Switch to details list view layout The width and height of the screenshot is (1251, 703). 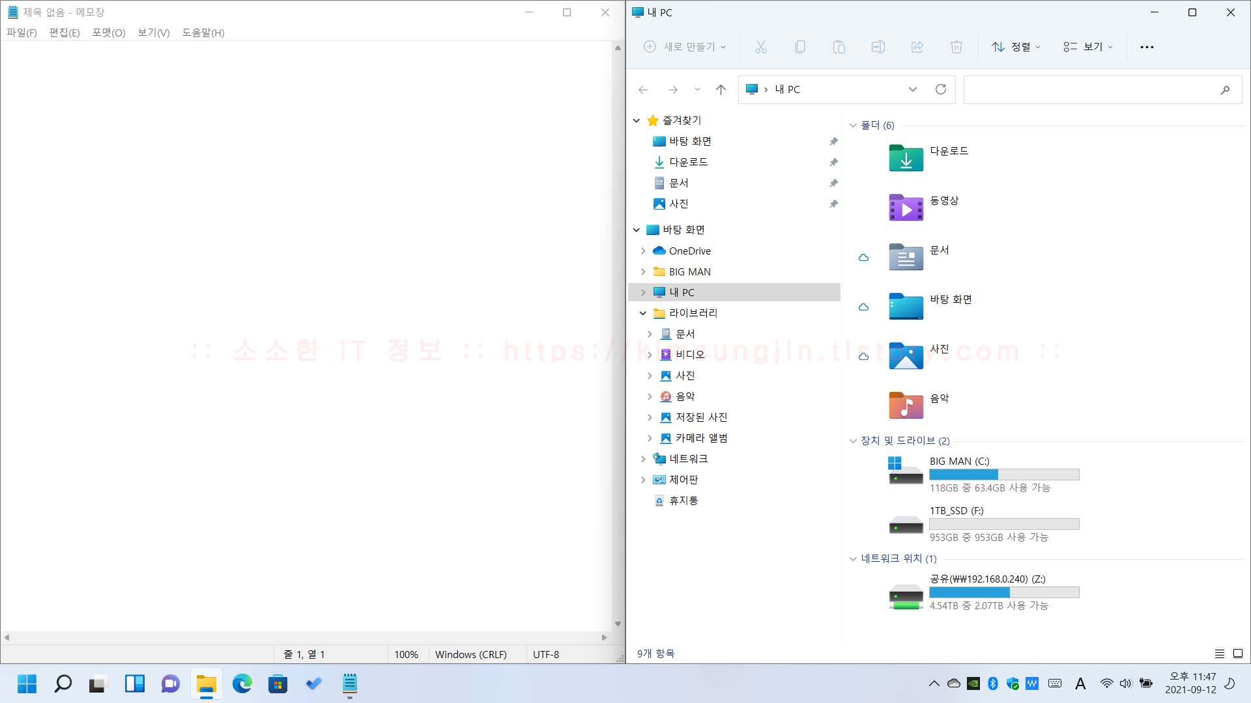coord(1220,654)
